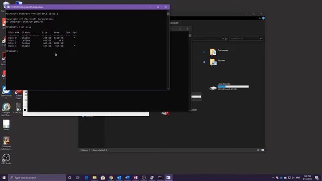The width and height of the screenshot is (322, 181).
Task: Open the Pictures folder in File Explorer
Action: (217, 62)
